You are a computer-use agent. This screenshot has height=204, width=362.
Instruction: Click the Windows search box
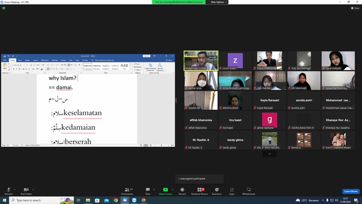tap(41, 200)
